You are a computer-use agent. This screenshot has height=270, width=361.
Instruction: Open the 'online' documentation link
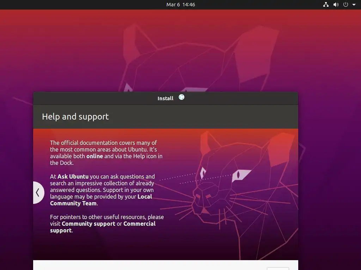tap(94, 156)
